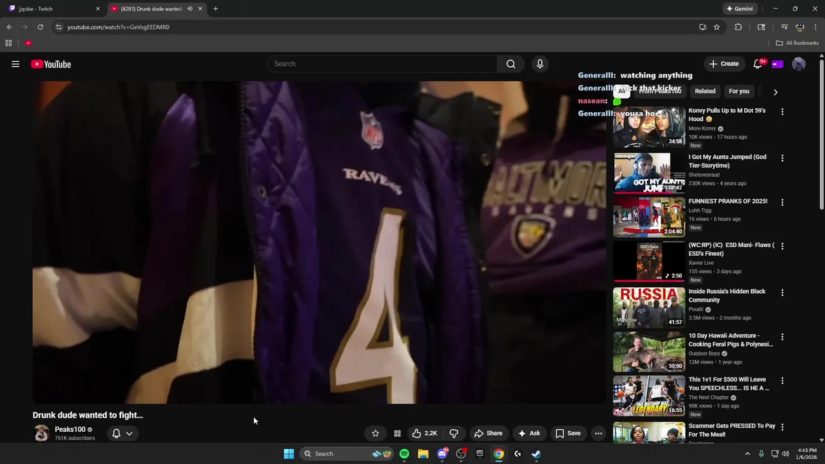
Task: Install app icon in address bar
Action: [703, 27]
